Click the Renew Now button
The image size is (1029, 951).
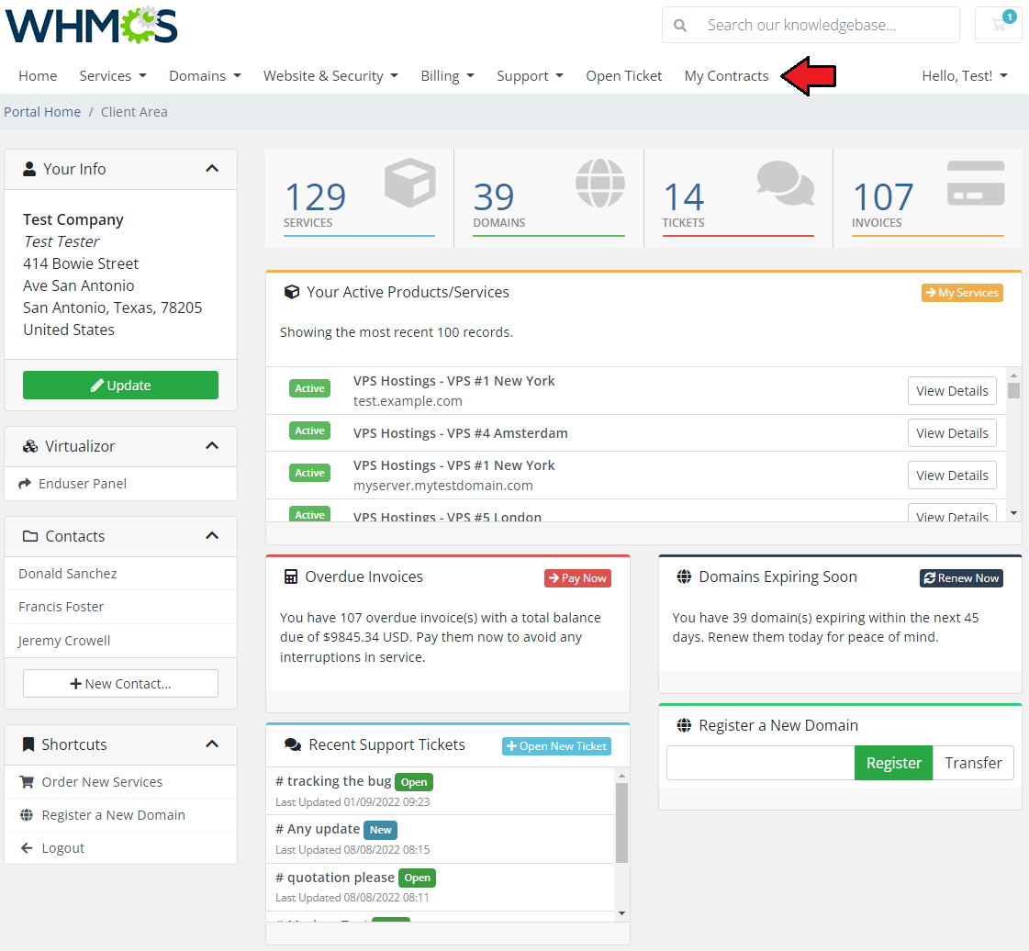click(961, 578)
